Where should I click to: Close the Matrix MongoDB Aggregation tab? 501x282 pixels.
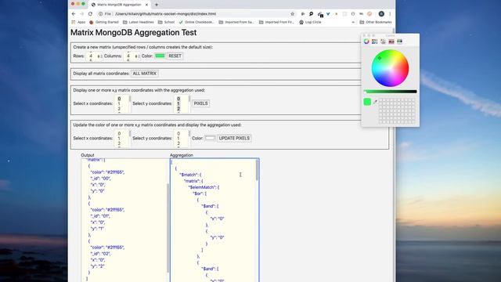coord(146,5)
